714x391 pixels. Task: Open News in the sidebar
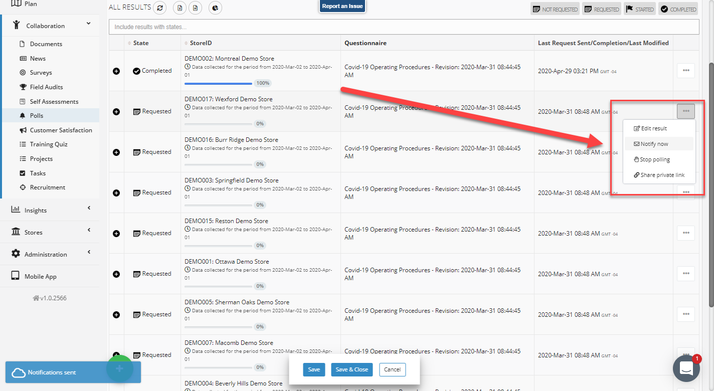[x=38, y=58]
